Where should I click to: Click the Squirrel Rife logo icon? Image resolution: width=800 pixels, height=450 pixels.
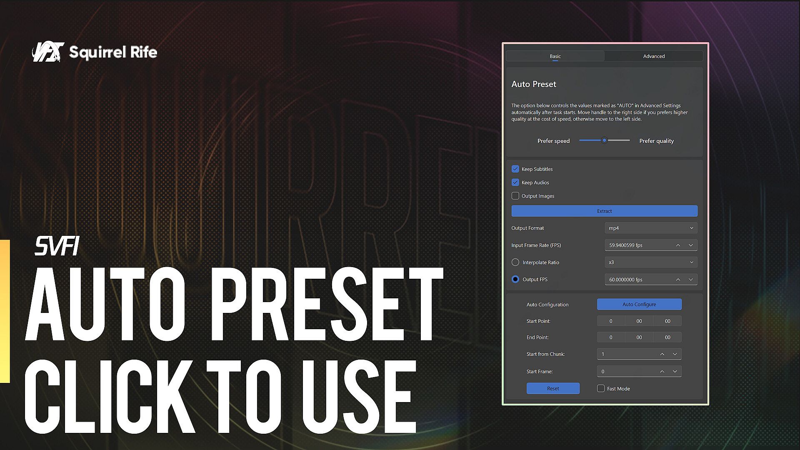pos(48,52)
